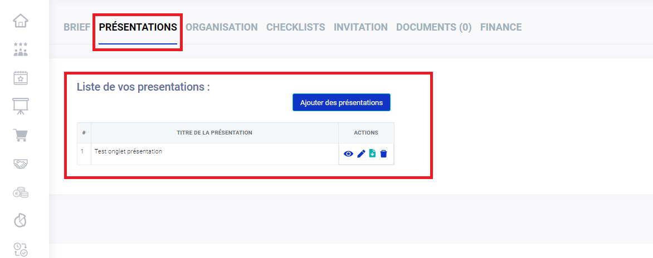Click the home icon in the sidebar
This screenshot has width=653, height=258.
(x=21, y=21)
